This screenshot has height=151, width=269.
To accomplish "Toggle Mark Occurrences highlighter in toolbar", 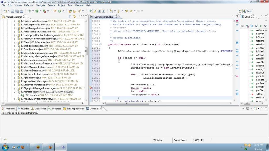I will [x=95, y=11].
